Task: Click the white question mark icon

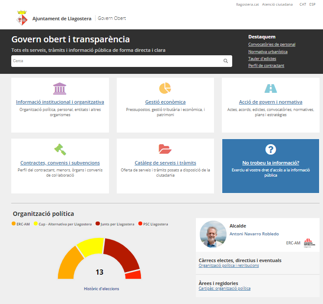Action: [x=271, y=149]
